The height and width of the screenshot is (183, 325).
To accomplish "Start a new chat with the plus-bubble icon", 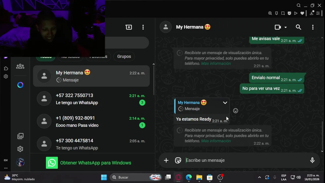I will 129,27.
